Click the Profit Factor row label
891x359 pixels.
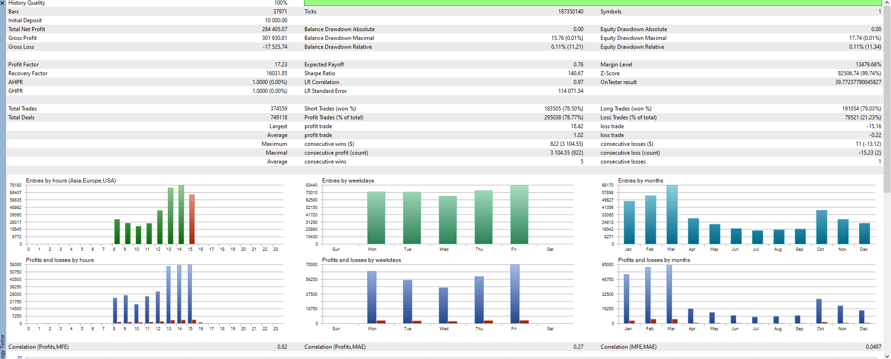24,65
